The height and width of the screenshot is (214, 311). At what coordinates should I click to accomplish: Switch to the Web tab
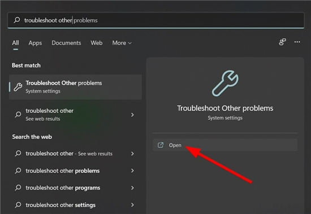click(97, 43)
